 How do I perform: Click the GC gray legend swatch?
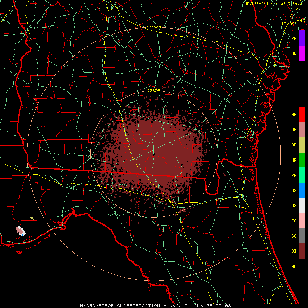302,236
